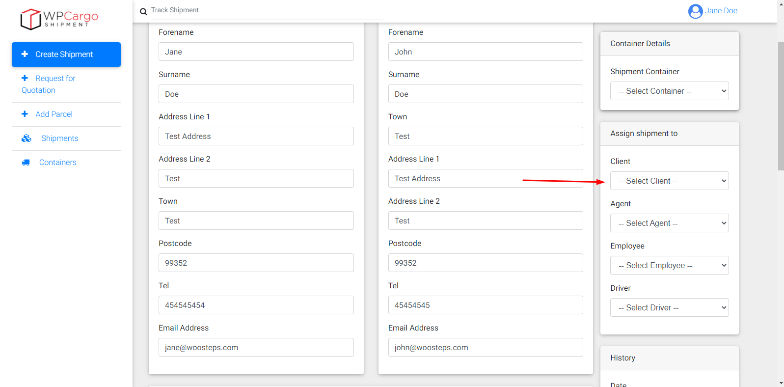Click the Containers truck icon in sidebar
Viewport: 784px width, 387px height.
click(26, 163)
